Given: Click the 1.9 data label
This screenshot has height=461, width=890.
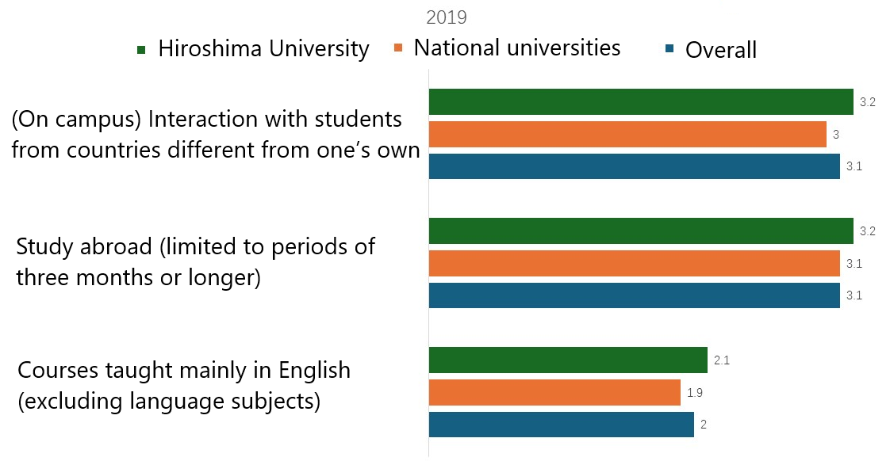Looking at the screenshot, I should pos(695,393).
